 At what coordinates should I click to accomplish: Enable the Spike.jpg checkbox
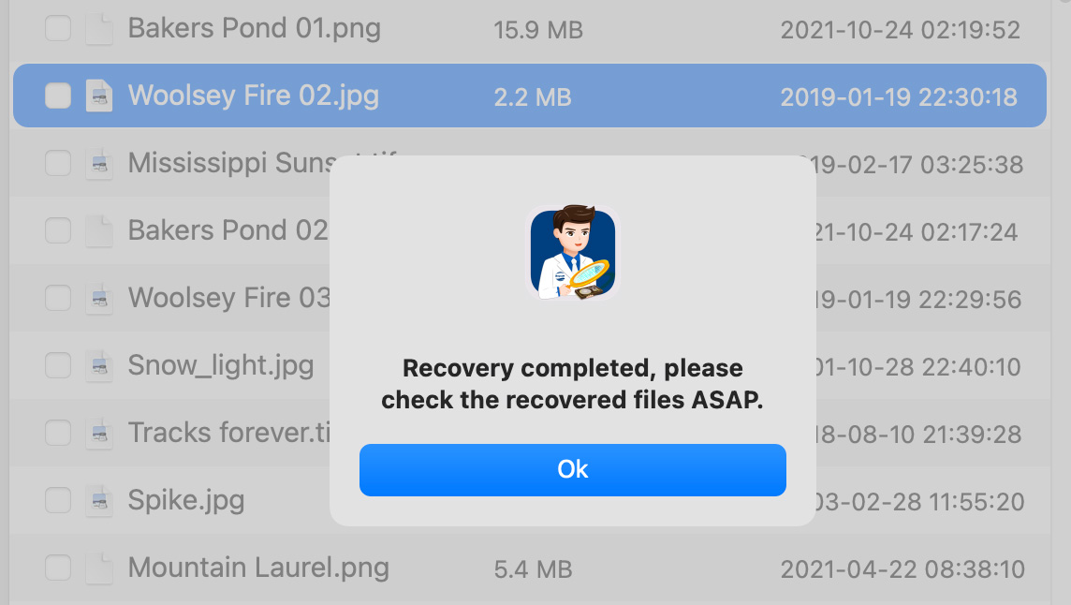tap(58, 500)
